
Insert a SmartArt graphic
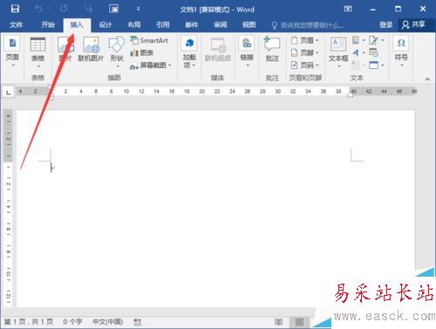pyautogui.click(x=149, y=40)
